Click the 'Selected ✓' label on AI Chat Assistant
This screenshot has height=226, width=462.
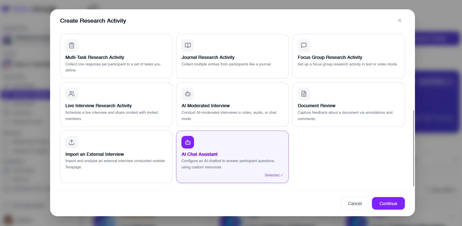coord(274,175)
